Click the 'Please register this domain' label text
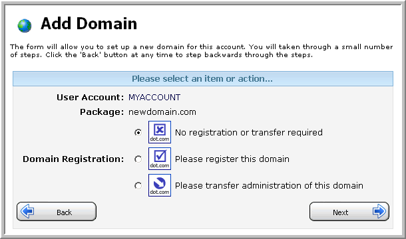The height and width of the screenshot is (239, 406). pyautogui.click(x=232, y=159)
